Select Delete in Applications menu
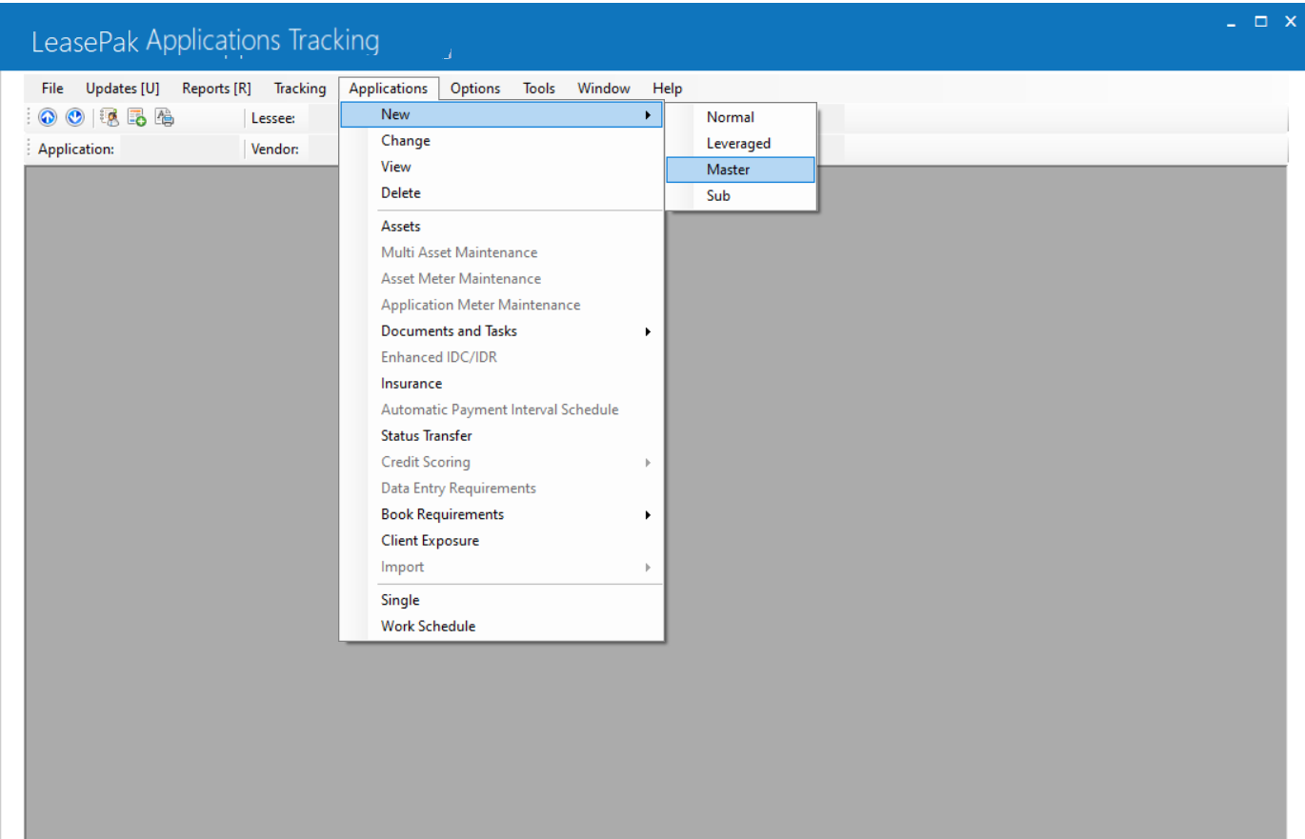The height and width of the screenshot is (839, 1305). [502, 193]
